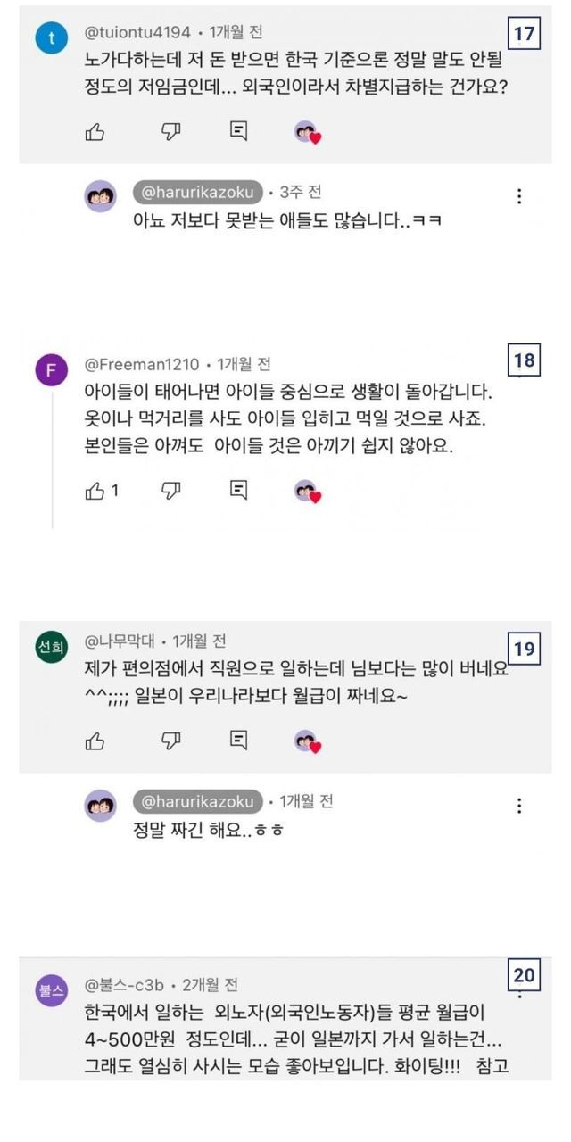This screenshot has width=571, height=1142.
Task: Toggle creator heart on @나무막대's comment
Action: 307,741
